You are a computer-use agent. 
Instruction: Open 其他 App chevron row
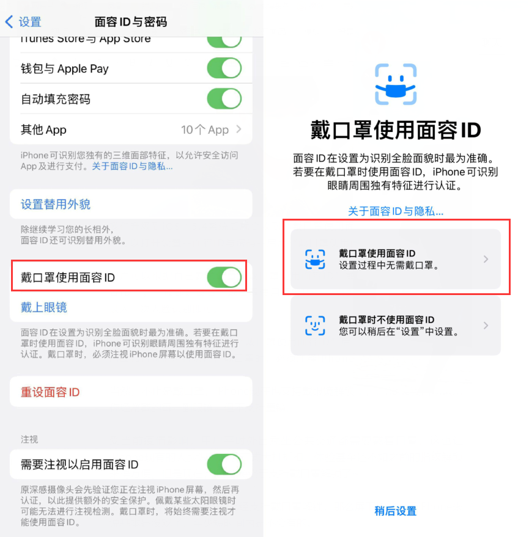[131, 130]
